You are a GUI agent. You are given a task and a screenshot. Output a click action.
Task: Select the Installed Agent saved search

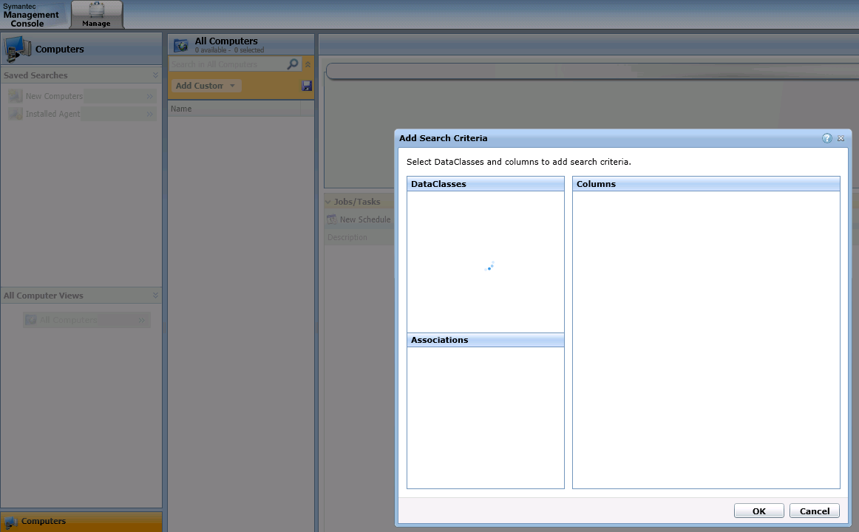click(x=52, y=114)
